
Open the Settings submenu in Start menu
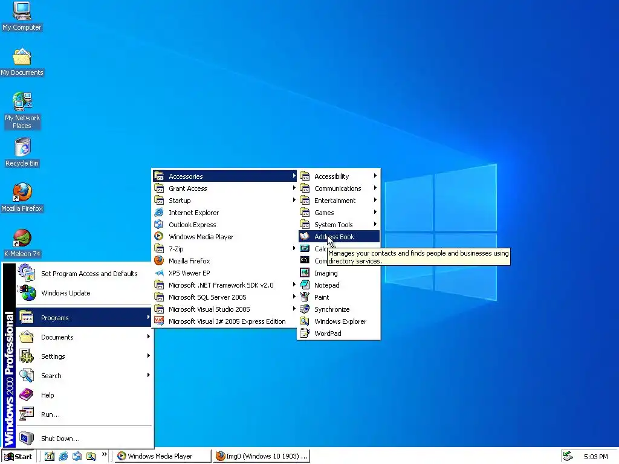83,356
